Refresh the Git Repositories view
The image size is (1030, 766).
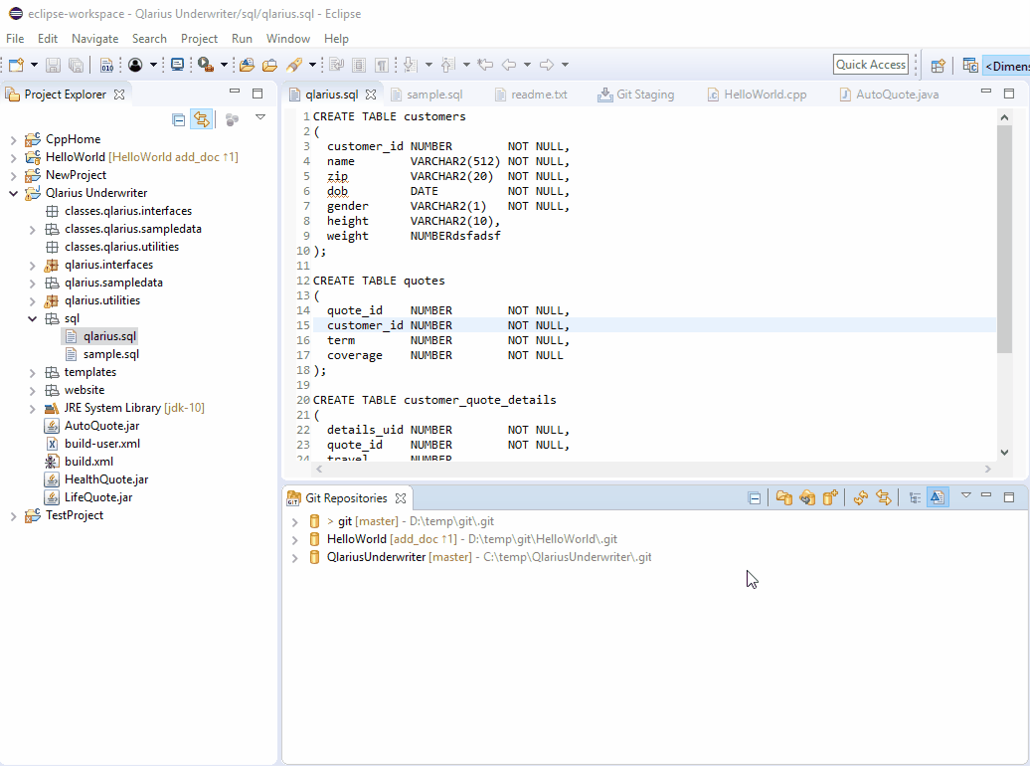(x=861, y=497)
